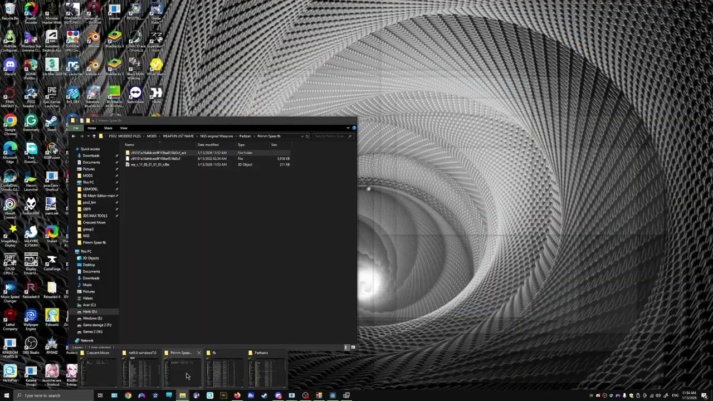Open Customize Quick Access Toolbar dropdown
The height and width of the screenshot is (401, 713).
coord(94,120)
